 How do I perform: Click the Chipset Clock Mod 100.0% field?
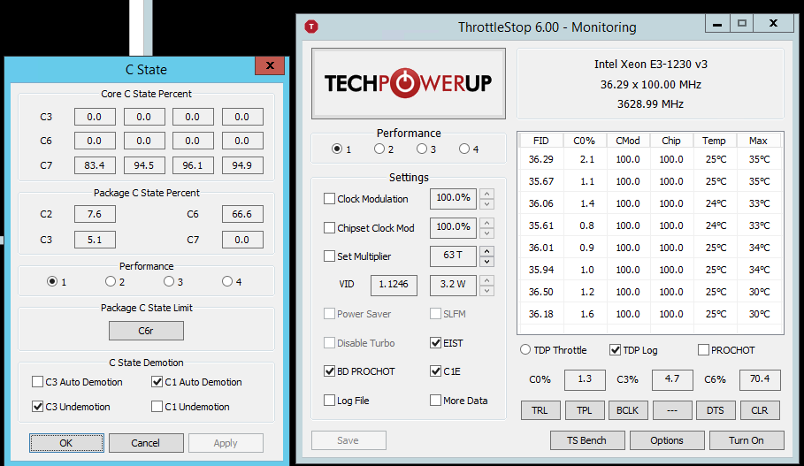(453, 227)
